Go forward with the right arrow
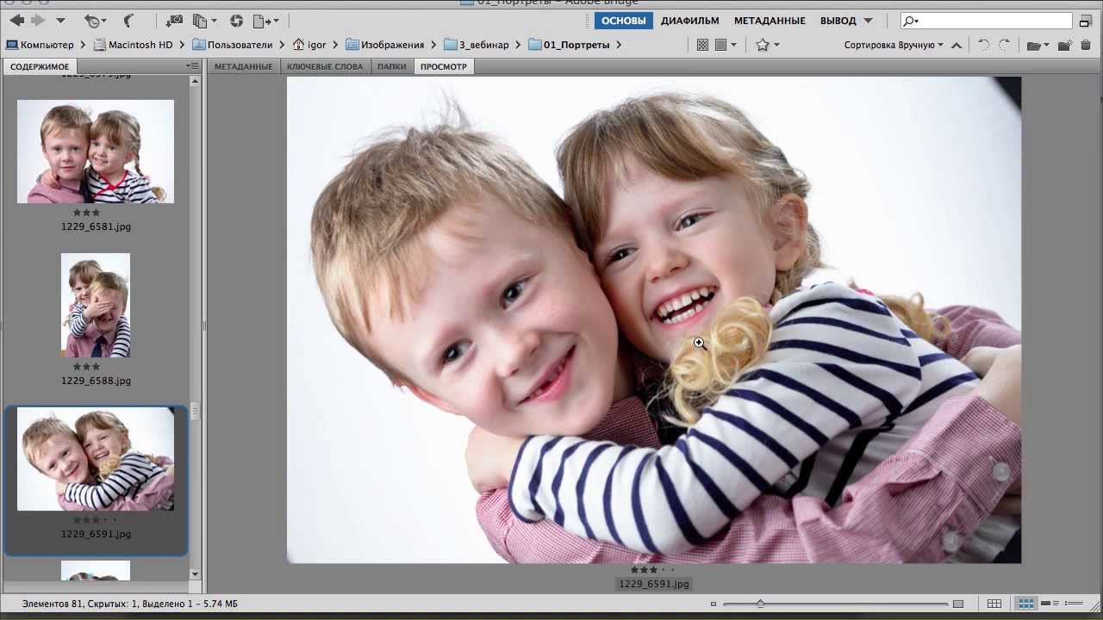 click(37, 21)
